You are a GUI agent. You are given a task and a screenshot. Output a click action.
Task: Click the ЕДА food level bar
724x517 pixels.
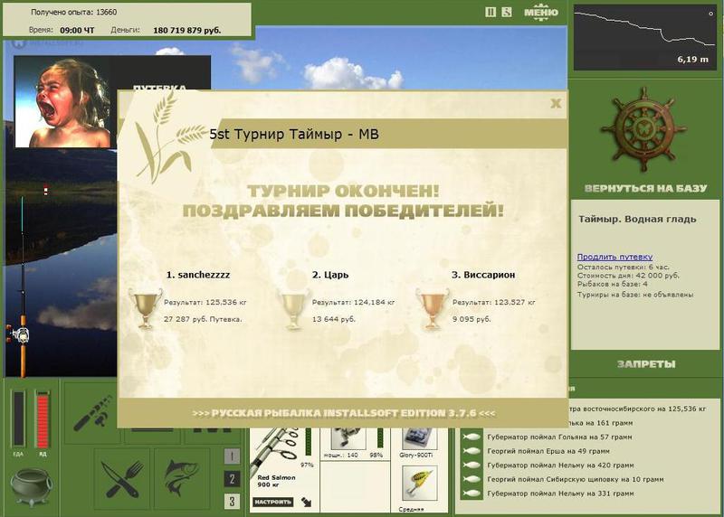click(x=18, y=418)
